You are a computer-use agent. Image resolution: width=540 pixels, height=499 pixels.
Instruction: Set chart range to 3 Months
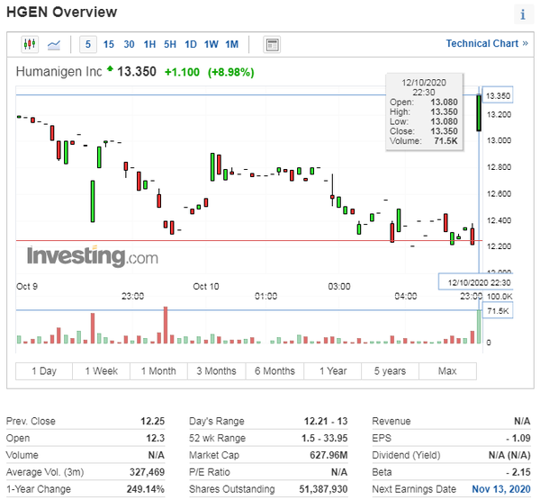217,371
